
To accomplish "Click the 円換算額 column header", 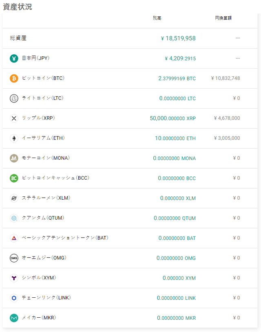I will click(223, 18).
